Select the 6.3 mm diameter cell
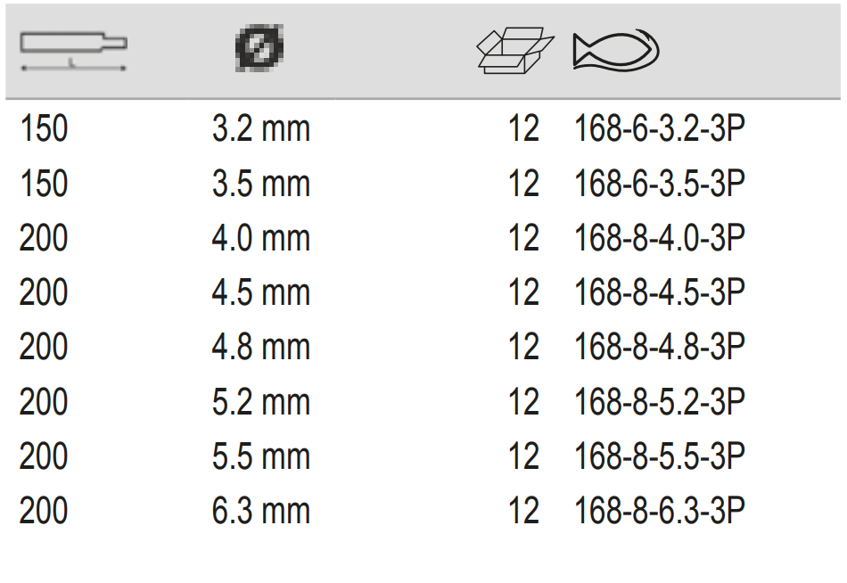Image resolution: width=847 pixels, height=583 pixels. [260, 511]
